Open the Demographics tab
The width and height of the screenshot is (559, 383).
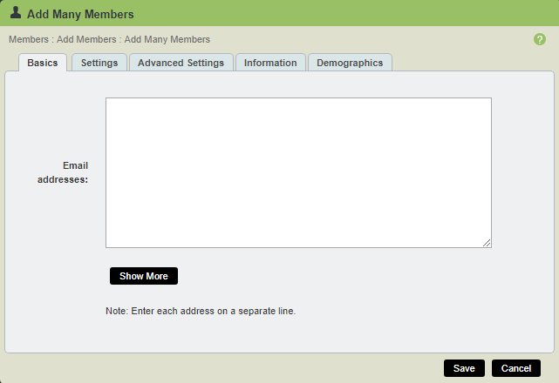pos(350,63)
